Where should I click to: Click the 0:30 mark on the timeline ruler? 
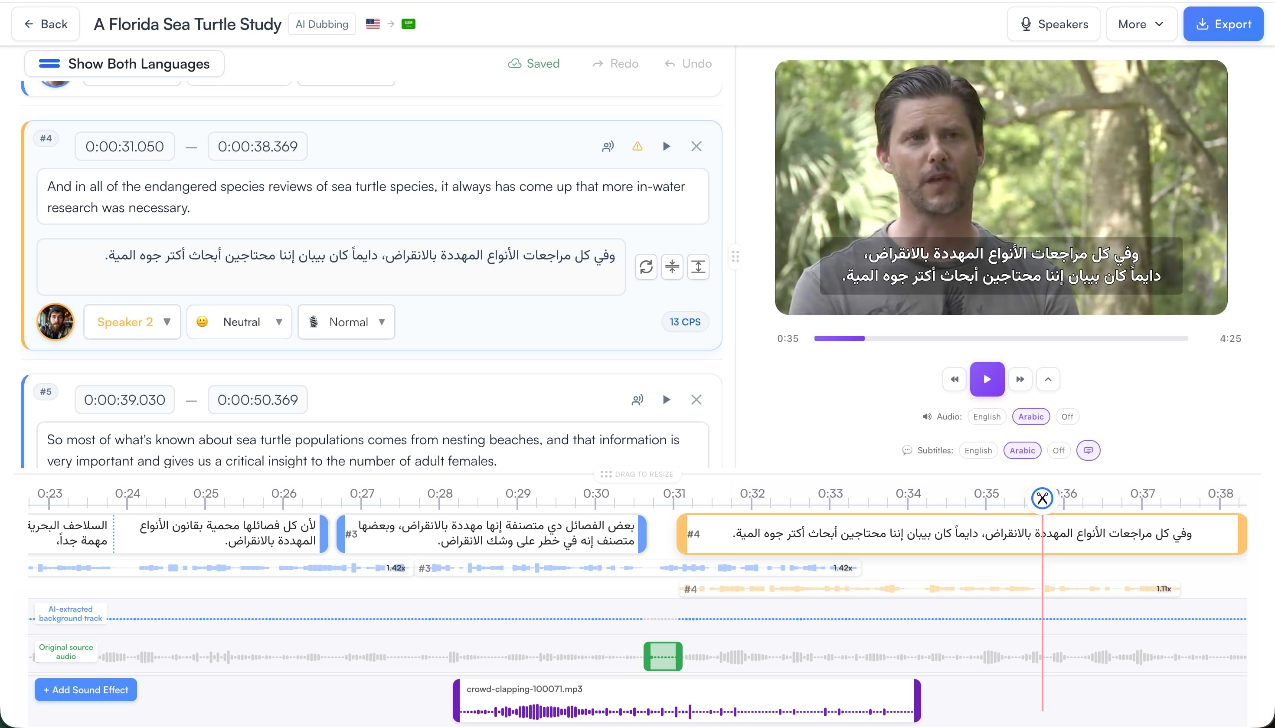coord(596,494)
